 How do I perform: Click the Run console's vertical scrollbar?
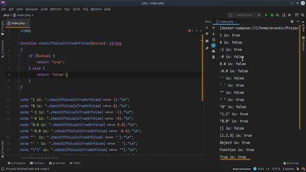click(x=300, y=77)
